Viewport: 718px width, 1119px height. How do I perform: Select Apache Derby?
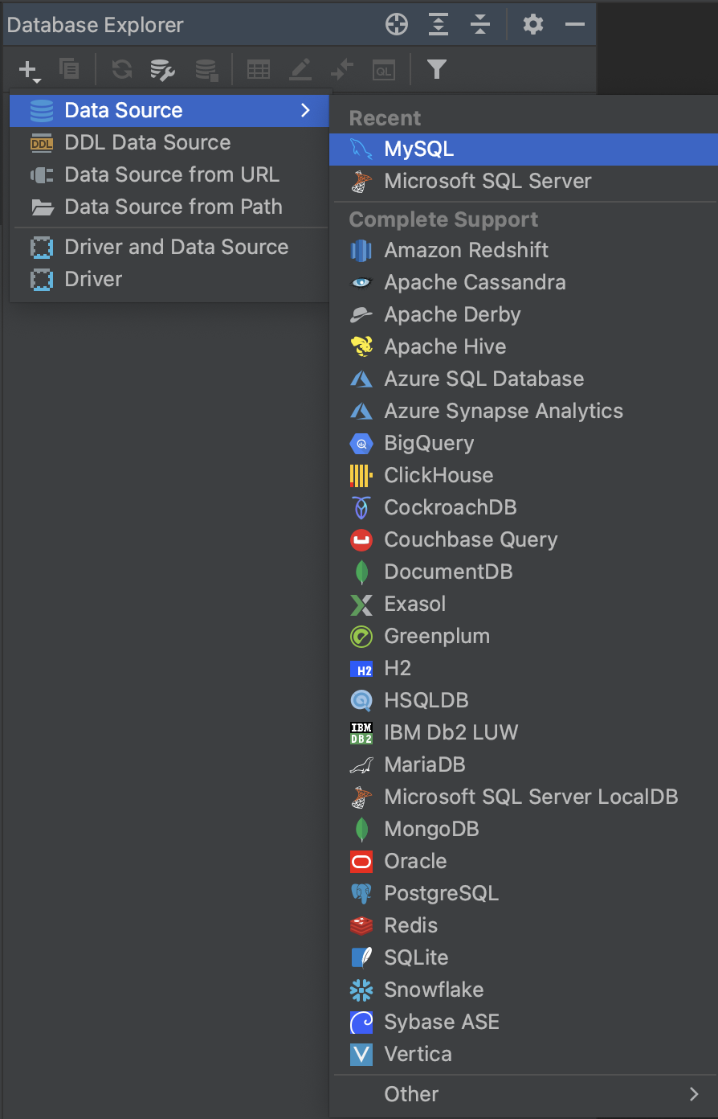[x=524, y=314]
